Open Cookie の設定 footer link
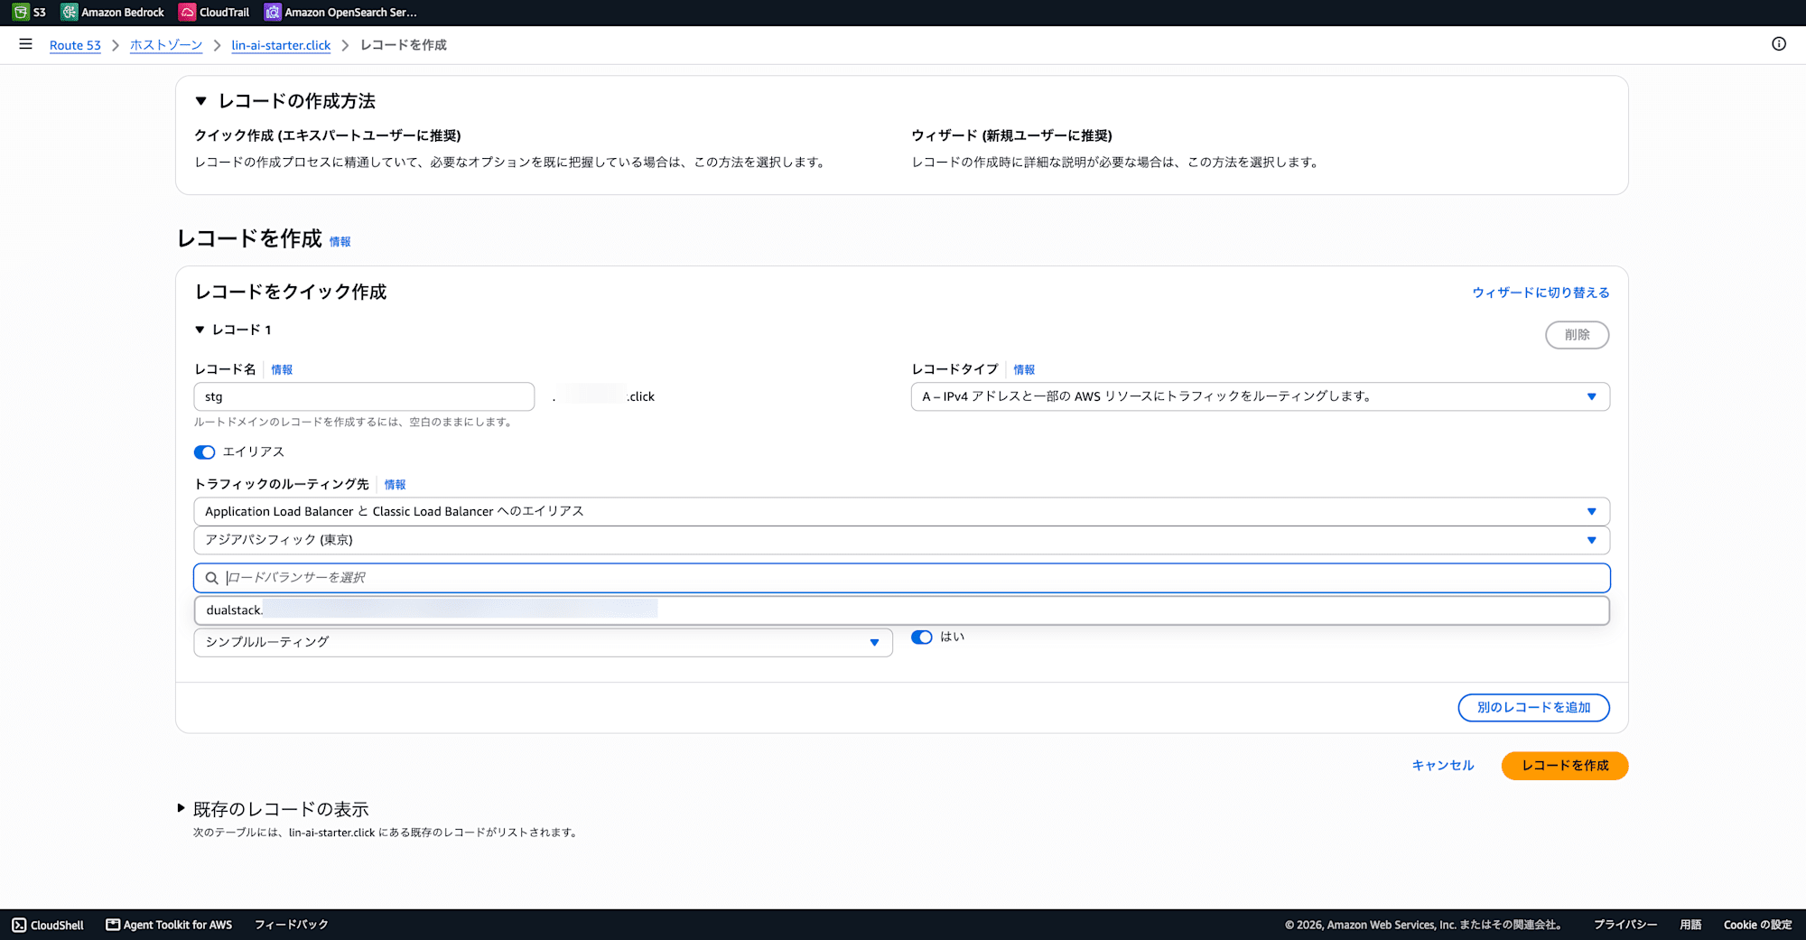 tap(1757, 925)
